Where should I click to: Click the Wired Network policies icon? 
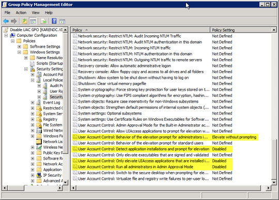click(x=39, y=131)
